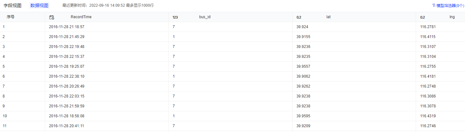
Task: Click the last updated time text
Action: tap(108, 5)
